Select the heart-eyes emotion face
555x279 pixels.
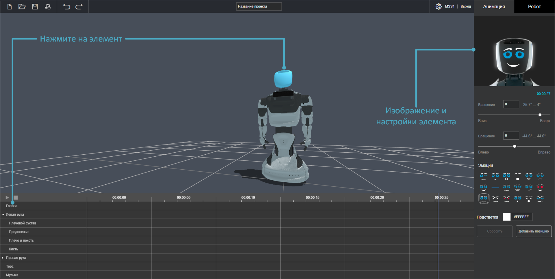[x=540, y=188]
